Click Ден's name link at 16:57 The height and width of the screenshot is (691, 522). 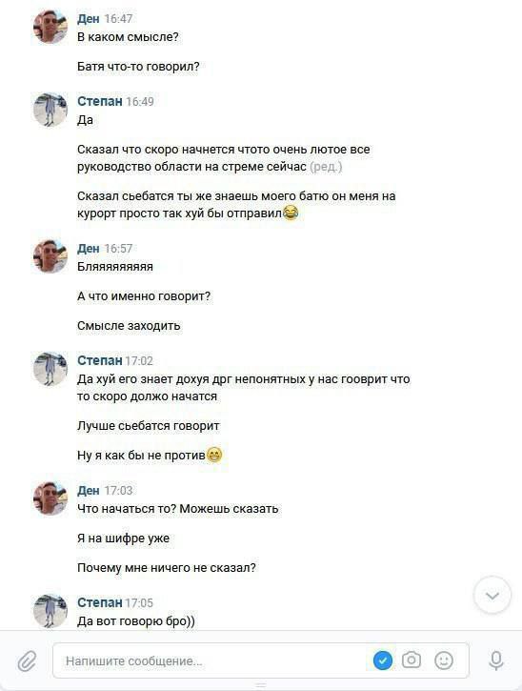point(88,249)
